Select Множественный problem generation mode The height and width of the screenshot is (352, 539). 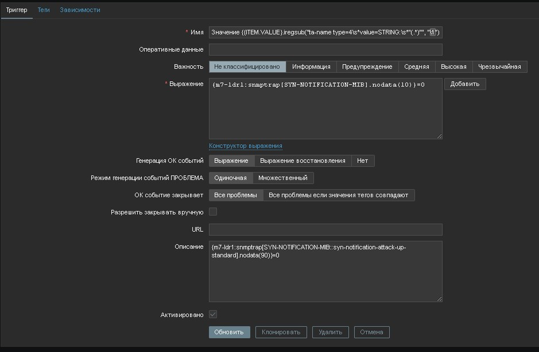(283, 178)
